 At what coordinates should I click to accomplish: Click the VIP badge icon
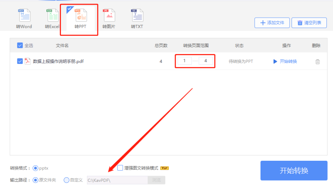coord(165,168)
